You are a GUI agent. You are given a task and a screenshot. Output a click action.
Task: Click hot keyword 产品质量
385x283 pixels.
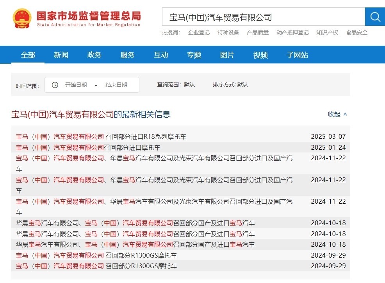(258, 32)
